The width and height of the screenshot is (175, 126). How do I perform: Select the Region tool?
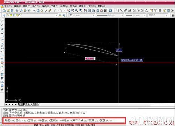point(2,82)
